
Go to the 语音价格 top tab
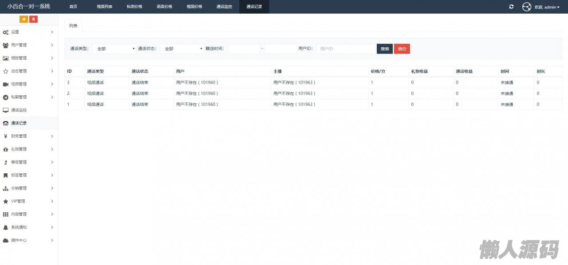pos(164,7)
